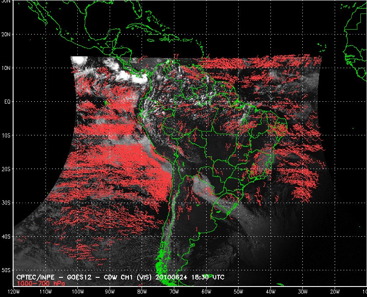Screen dimensions: 367x297
Task: Click the 50S latitude label
Action: [6, 270]
